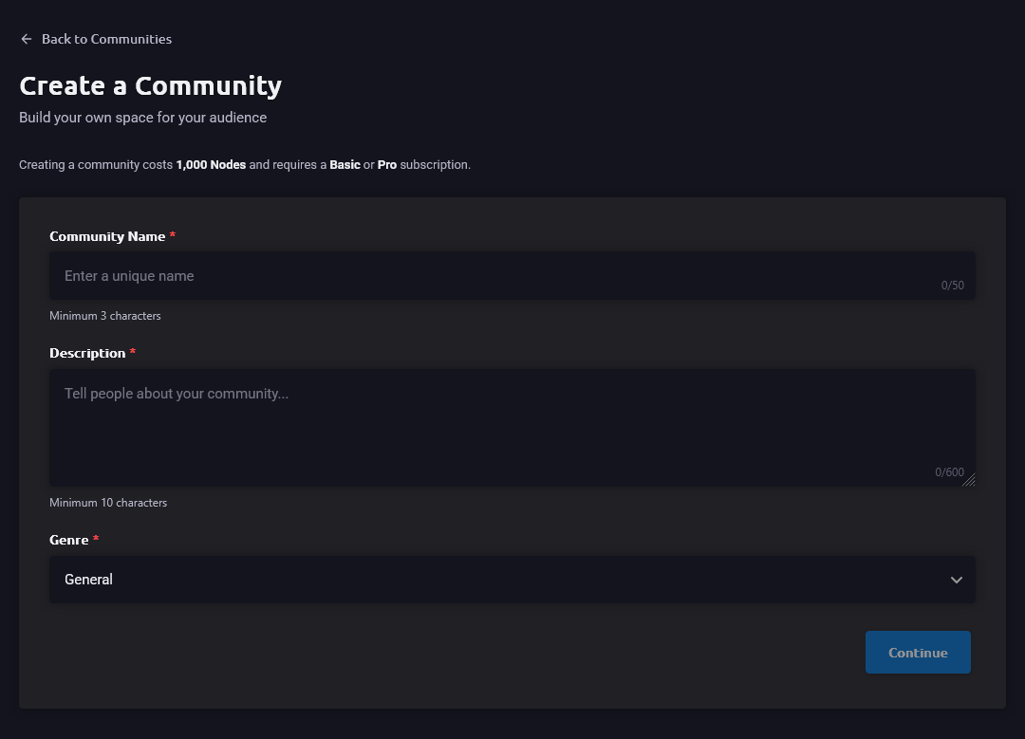Focus the Community Name input field
1025x739 pixels.
pos(512,276)
